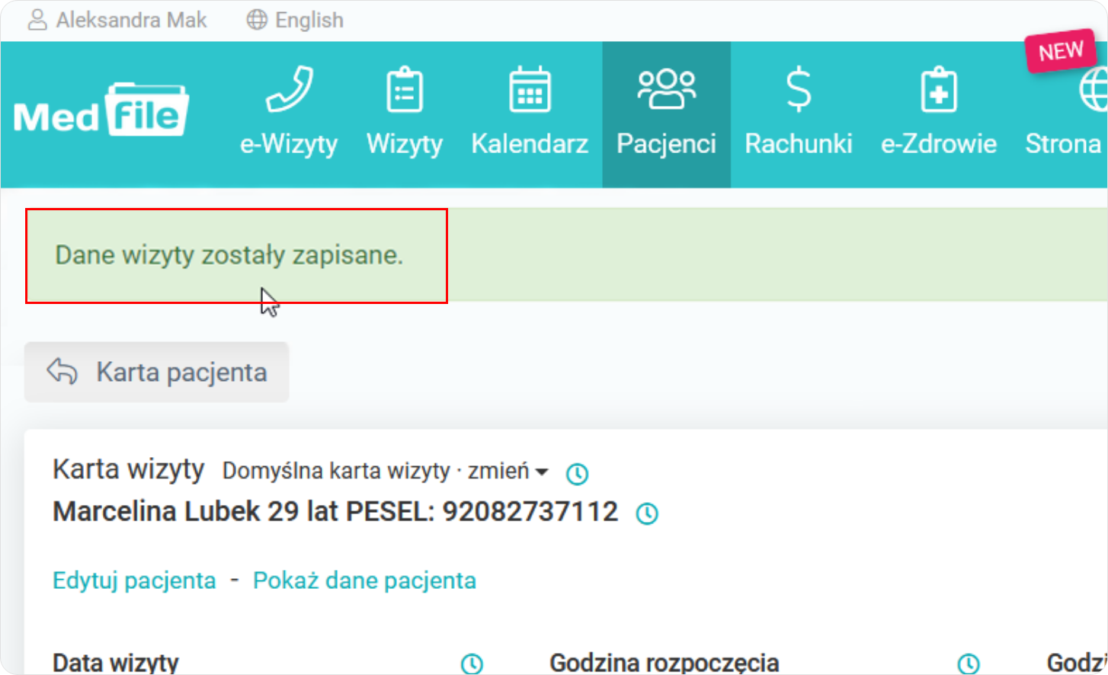Click the Pokaż dane pacjenta link
Screen dimensions: 1108x675
coord(364,581)
